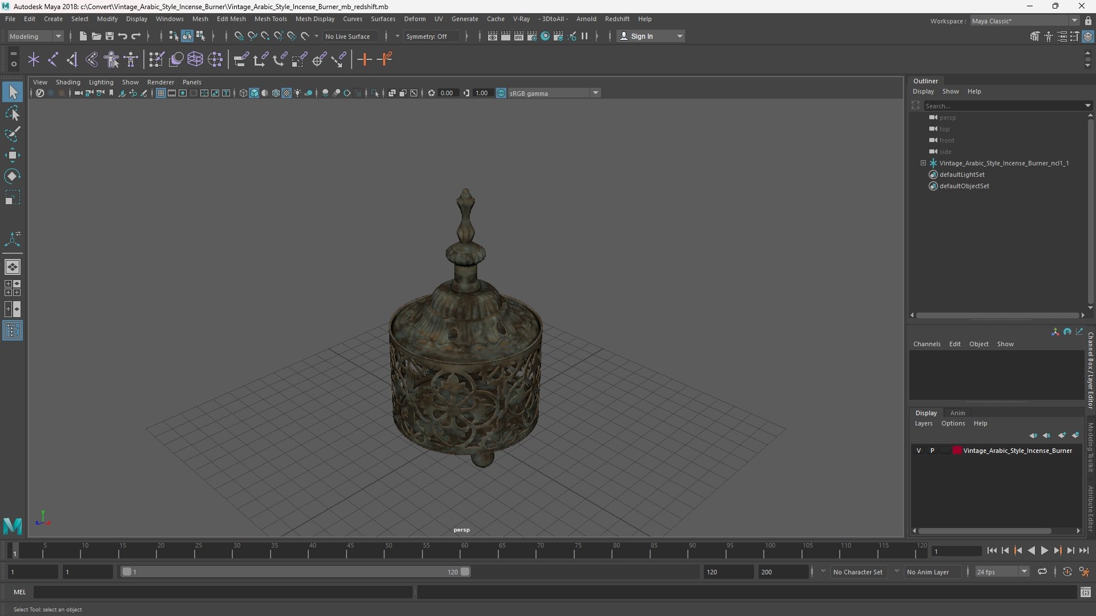Viewport: 1096px width, 616px height.
Task: Click the Redo arrow icon
Action: tap(136, 36)
